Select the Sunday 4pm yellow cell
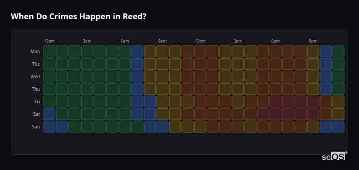This screenshot has width=359, height=170. click(x=250, y=127)
